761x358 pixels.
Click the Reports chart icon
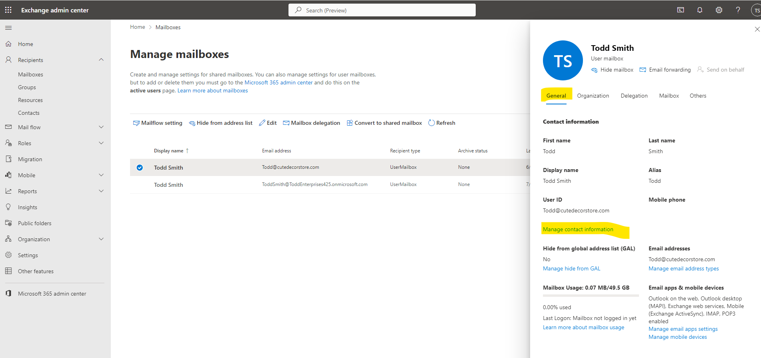click(x=8, y=191)
